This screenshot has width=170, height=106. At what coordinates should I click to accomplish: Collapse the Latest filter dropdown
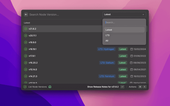124,15
